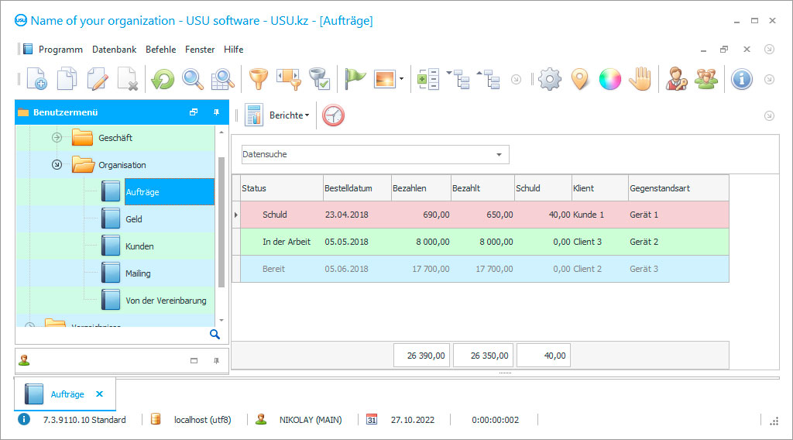Viewport: 793px width, 440px height.
Task: Click the group of users icon
Action: pos(706,79)
